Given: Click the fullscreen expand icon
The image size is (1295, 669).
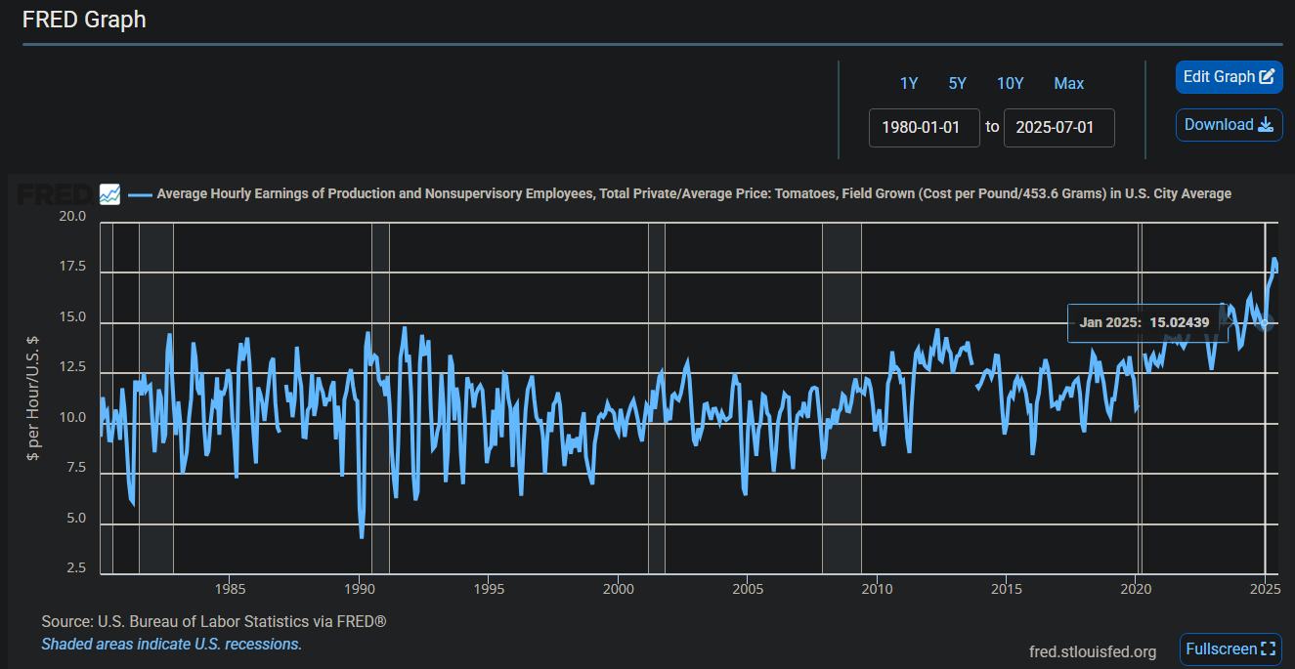Looking at the screenshot, I should 1269,648.
